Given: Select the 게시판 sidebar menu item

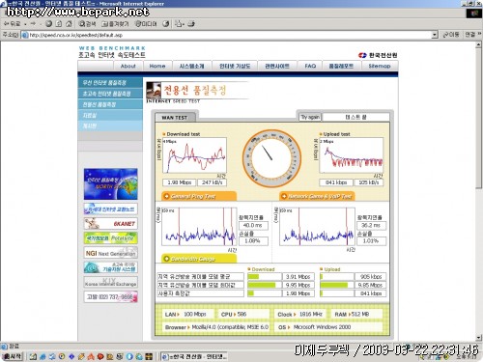Looking at the screenshot, I should tap(110, 125).
